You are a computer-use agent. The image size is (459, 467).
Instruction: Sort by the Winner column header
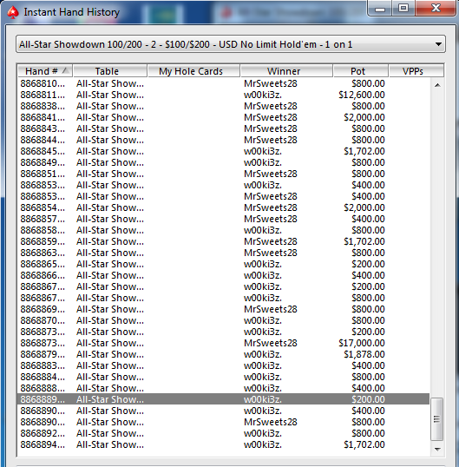[x=286, y=71]
